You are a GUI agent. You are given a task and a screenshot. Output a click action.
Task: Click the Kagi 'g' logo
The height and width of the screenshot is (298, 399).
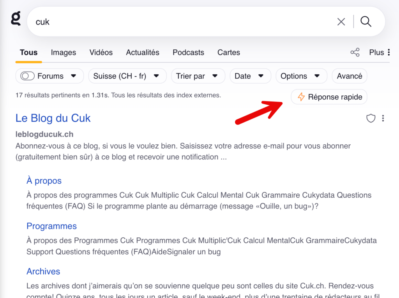pyautogui.click(x=16, y=18)
